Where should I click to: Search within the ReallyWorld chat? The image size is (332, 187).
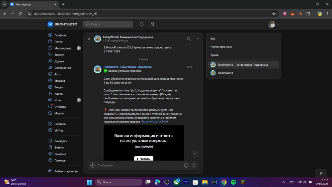click(189, 39)
